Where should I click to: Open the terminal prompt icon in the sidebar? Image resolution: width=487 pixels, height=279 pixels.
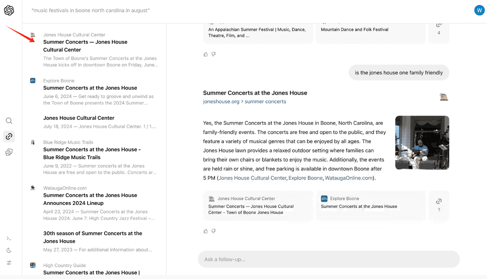tap(9, 238)
